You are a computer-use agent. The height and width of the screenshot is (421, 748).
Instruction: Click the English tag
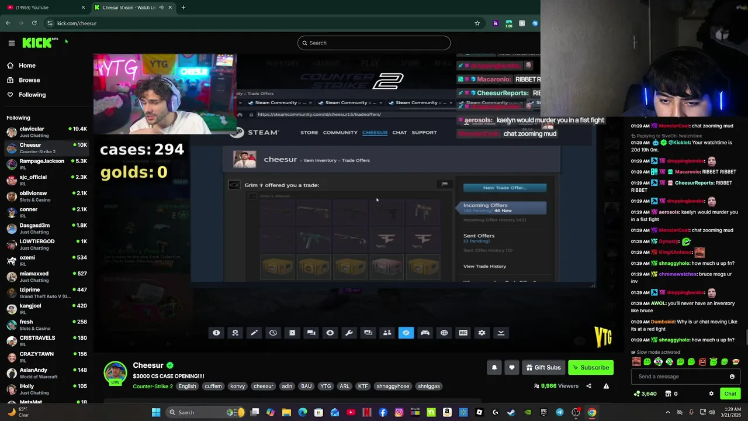(x=188, y=387)
